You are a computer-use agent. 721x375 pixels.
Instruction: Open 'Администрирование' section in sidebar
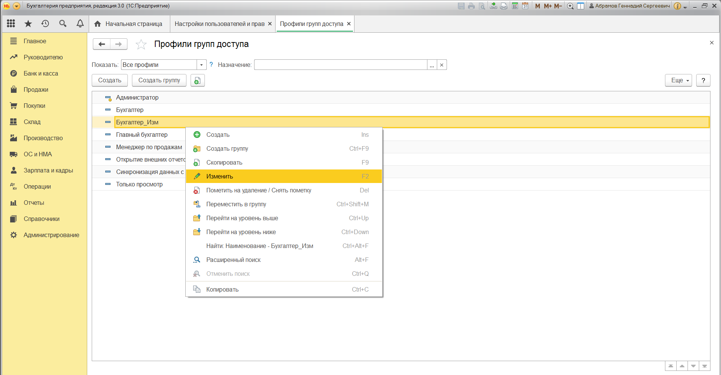(51, 235)
